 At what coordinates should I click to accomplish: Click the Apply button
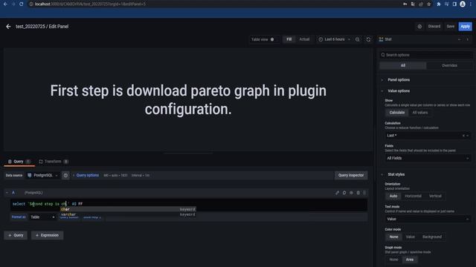(465, 27)
